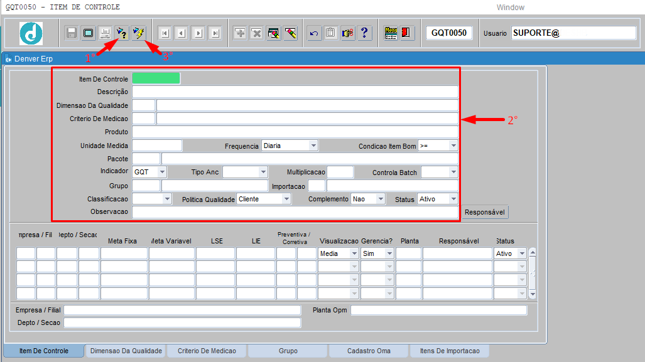Switch to Item De Controle tab
The image size is (645, 362).
[x=43, y=351]
